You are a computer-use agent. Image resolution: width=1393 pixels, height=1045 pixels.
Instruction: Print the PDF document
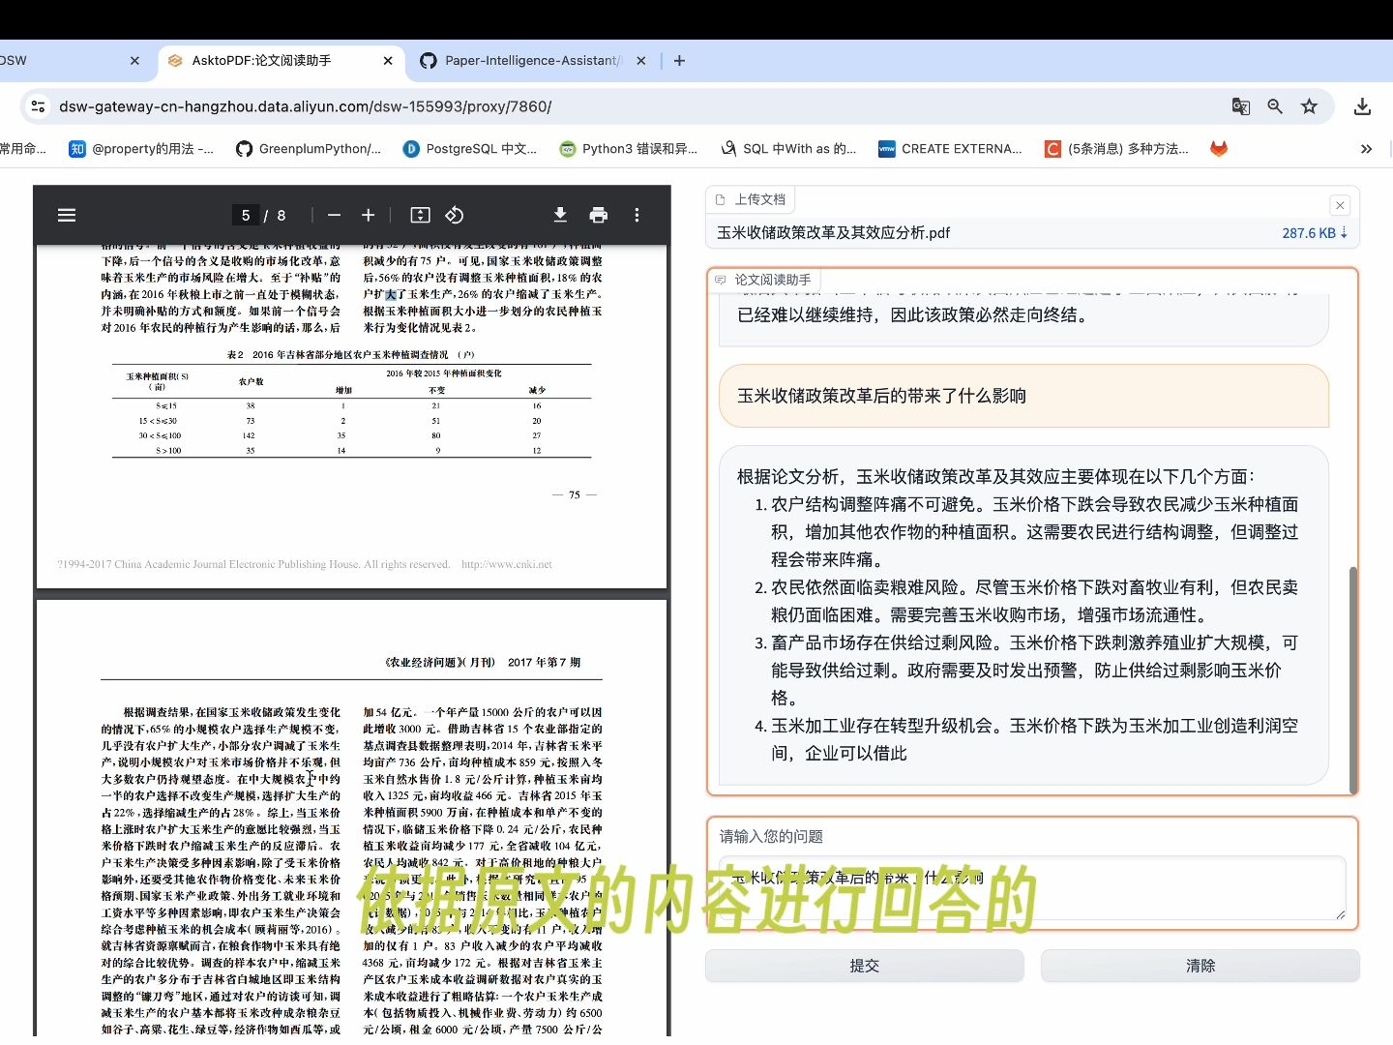[599, 215]
